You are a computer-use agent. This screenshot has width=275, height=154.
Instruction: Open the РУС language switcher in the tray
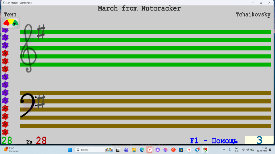[236, 150]
